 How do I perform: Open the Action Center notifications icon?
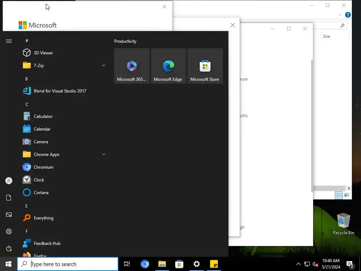point(350,264)
